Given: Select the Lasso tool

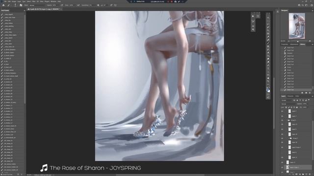Looking at the screenshot, I should coord(268,24).
